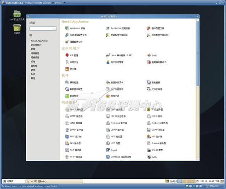Open the 手动添加配置文件 module
This screenshot has height=189, width=226.
click(76, 35)
